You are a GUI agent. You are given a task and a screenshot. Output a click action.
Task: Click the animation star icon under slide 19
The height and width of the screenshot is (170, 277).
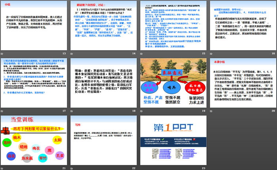pyautogui.click(x=141, y=111)
